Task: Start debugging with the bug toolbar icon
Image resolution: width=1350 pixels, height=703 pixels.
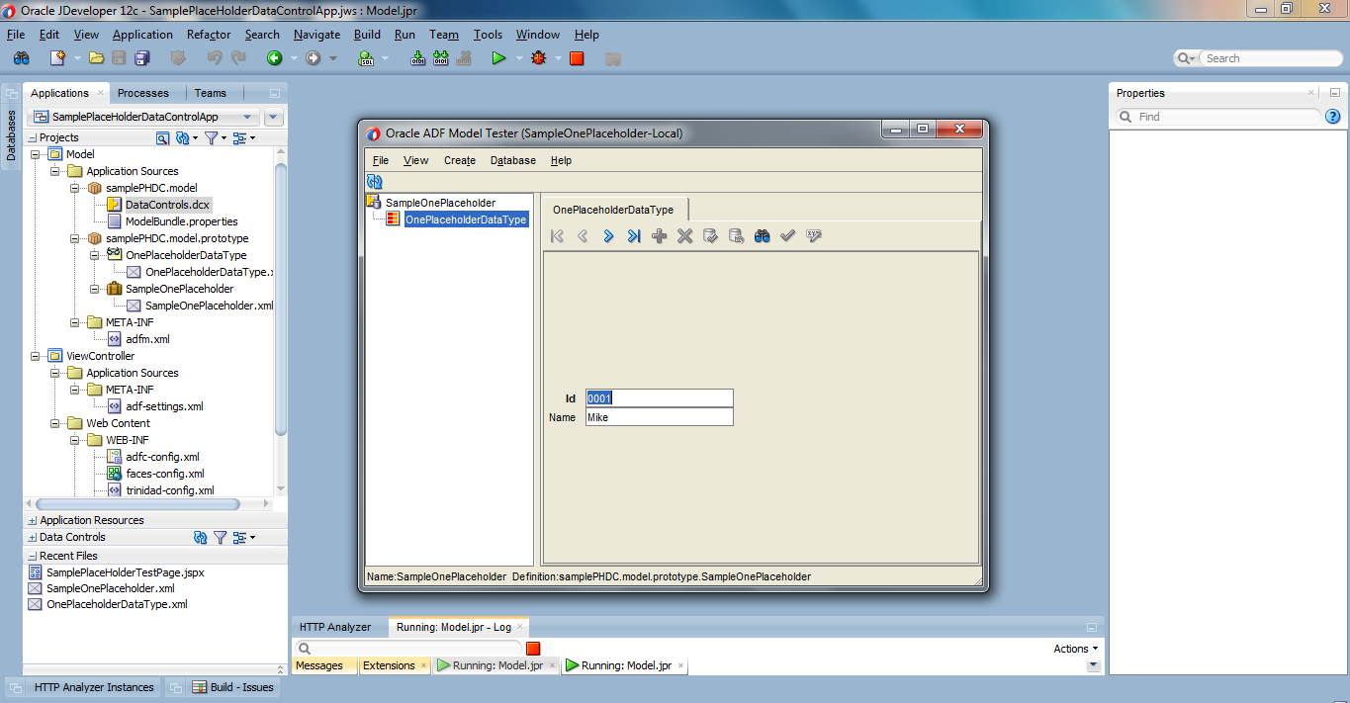Action: tap(539, 57)
